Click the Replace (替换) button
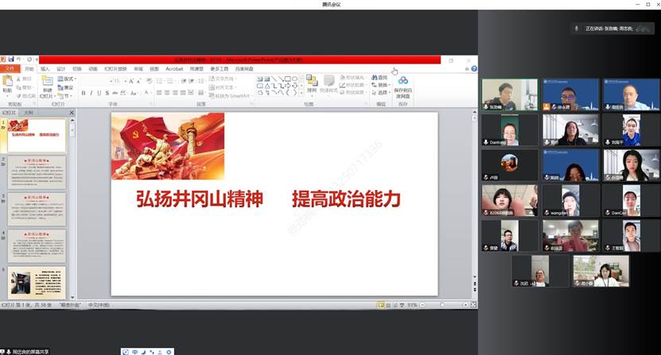 pos(383,85)
